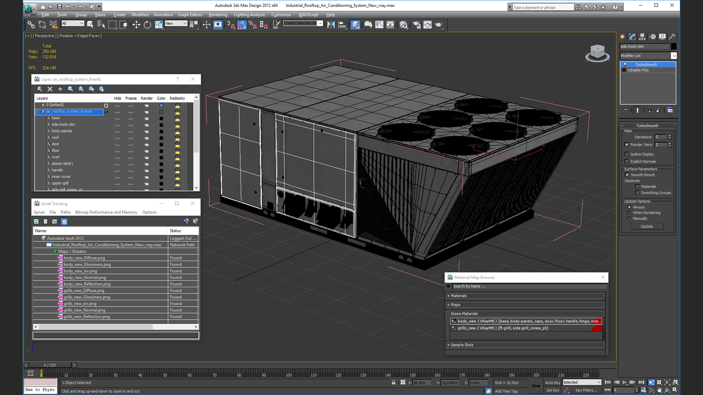
Task: Click the Align tool in the toolbar
Action: coord(342,25)
